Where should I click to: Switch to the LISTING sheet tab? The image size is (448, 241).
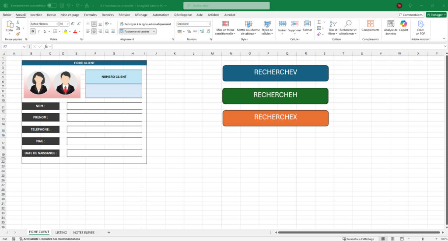click(61, 232)
